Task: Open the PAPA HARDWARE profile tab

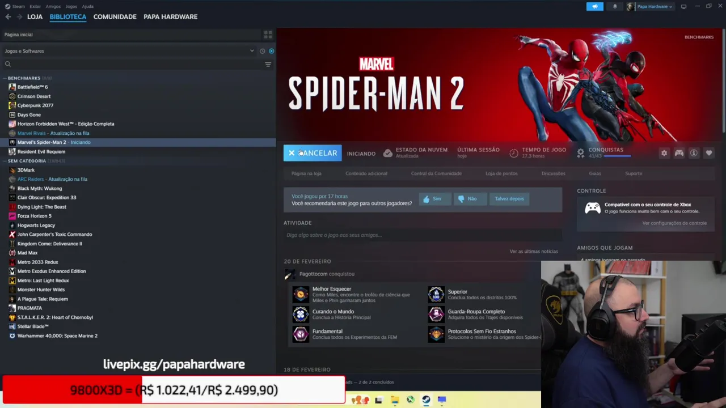Action: 170,17
